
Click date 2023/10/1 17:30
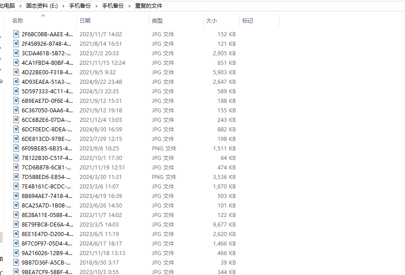point(101,158)
